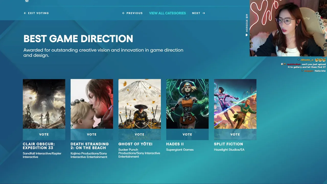Click the Ghost of Yōtei title text

[135, 144]
